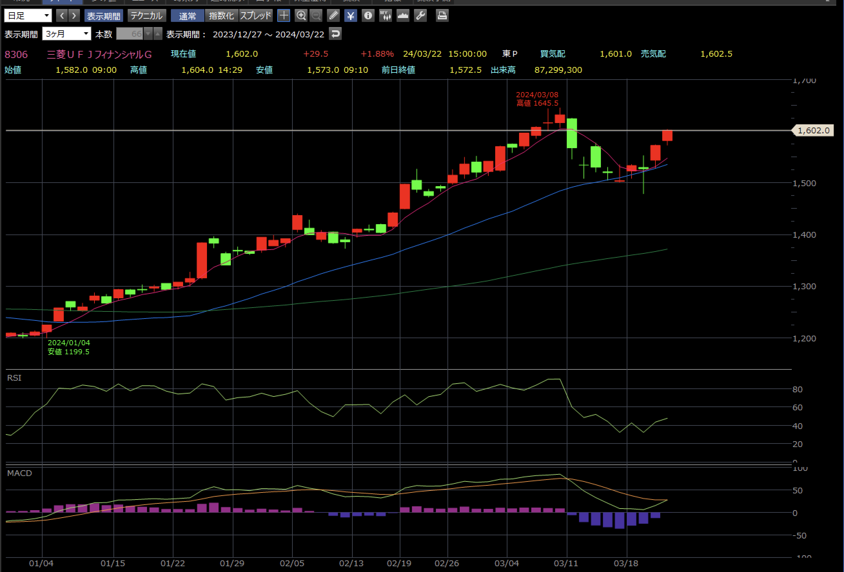Screen dimensions: 844x572
Task: Click the yen price display icon
Action: pos(350,15)
